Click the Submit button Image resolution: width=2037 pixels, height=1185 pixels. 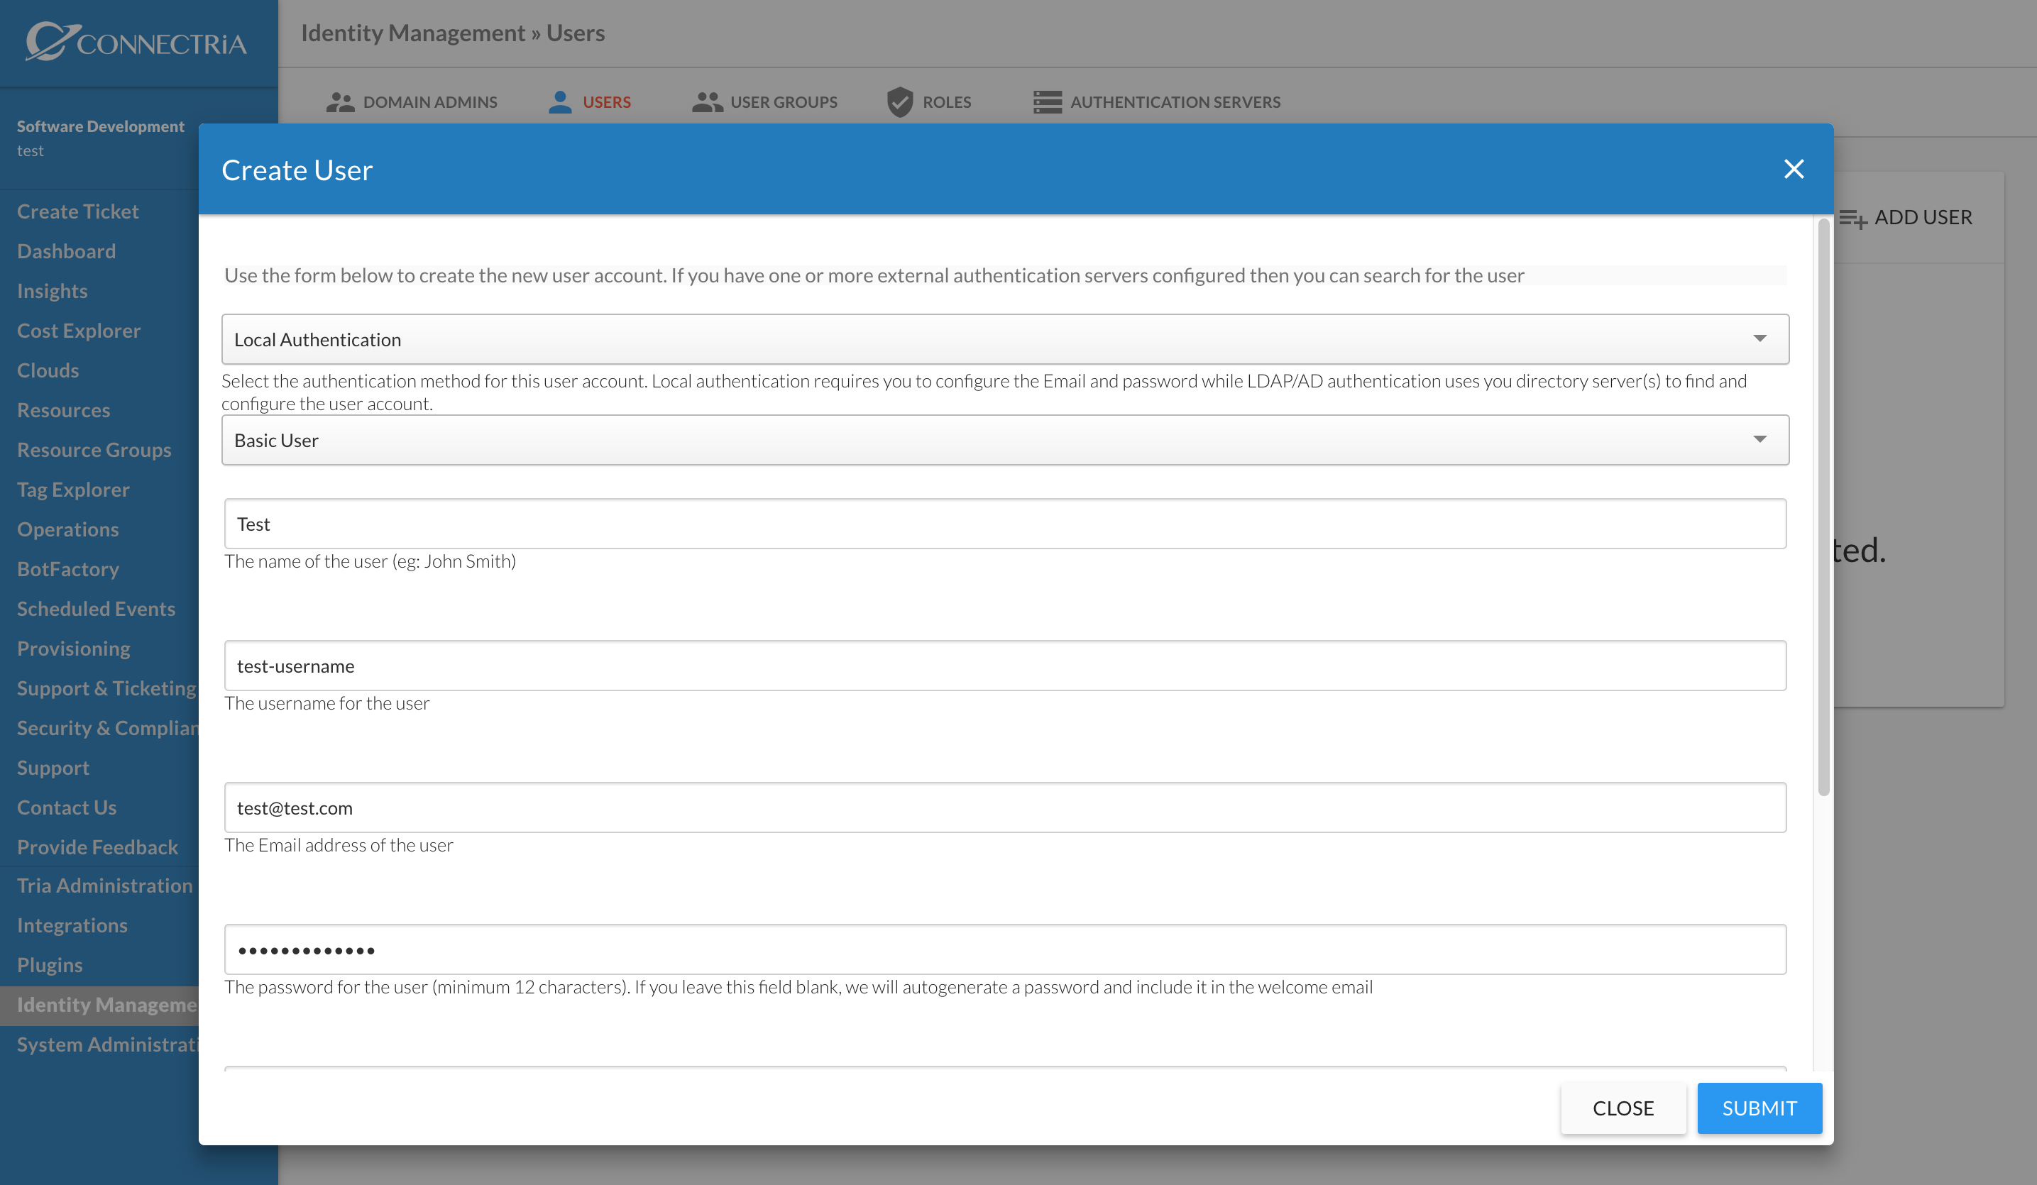point(1759,1108)
